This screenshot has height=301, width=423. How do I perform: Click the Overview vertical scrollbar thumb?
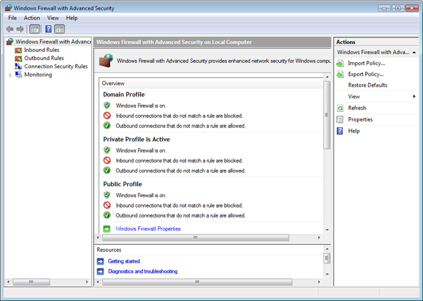[x=327, y=115]
